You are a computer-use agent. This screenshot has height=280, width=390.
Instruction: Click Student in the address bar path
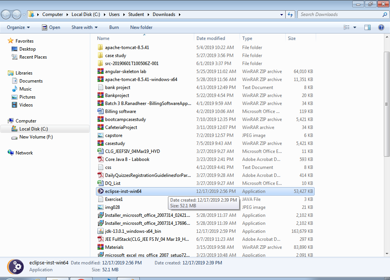pos(136,15)
